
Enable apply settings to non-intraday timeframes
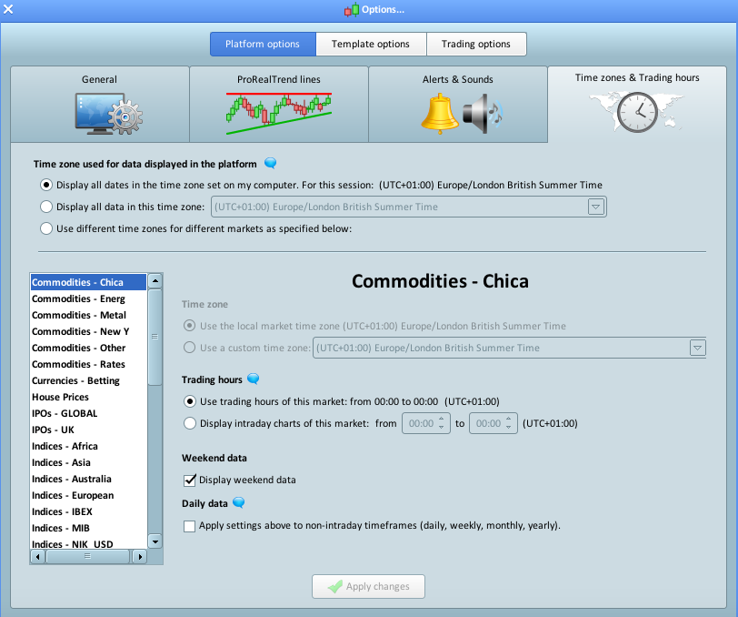189,526
